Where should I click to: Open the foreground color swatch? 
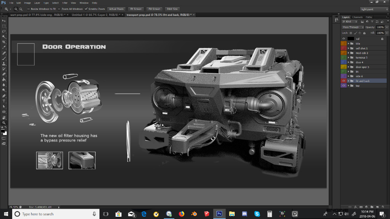(3, 131)
